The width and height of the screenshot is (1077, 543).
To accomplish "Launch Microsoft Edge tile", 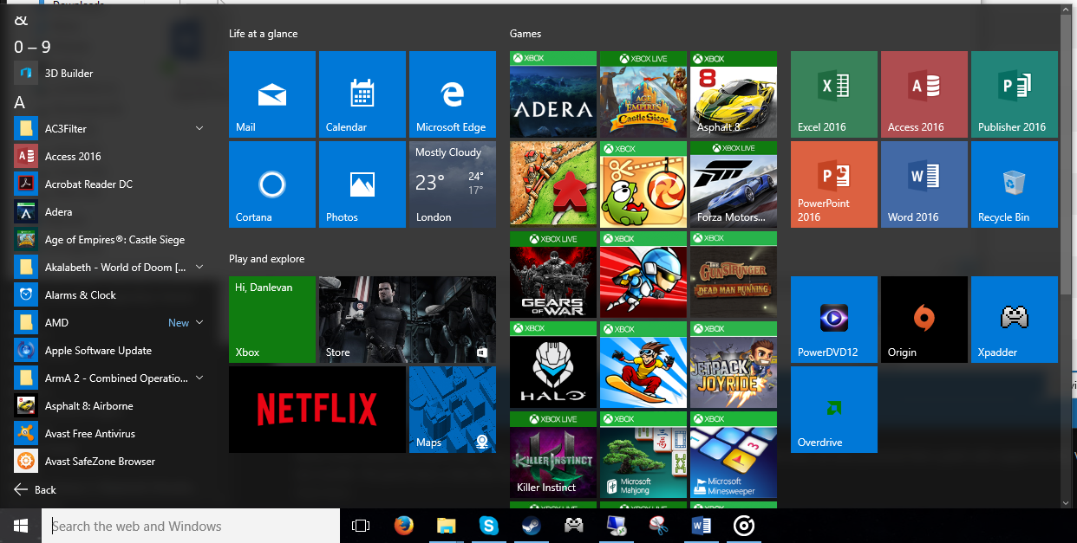I will point(453,94).
